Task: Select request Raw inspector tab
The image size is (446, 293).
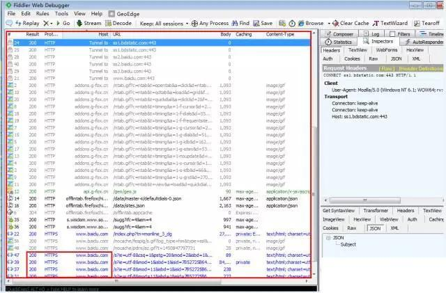Action: (374, 59)
